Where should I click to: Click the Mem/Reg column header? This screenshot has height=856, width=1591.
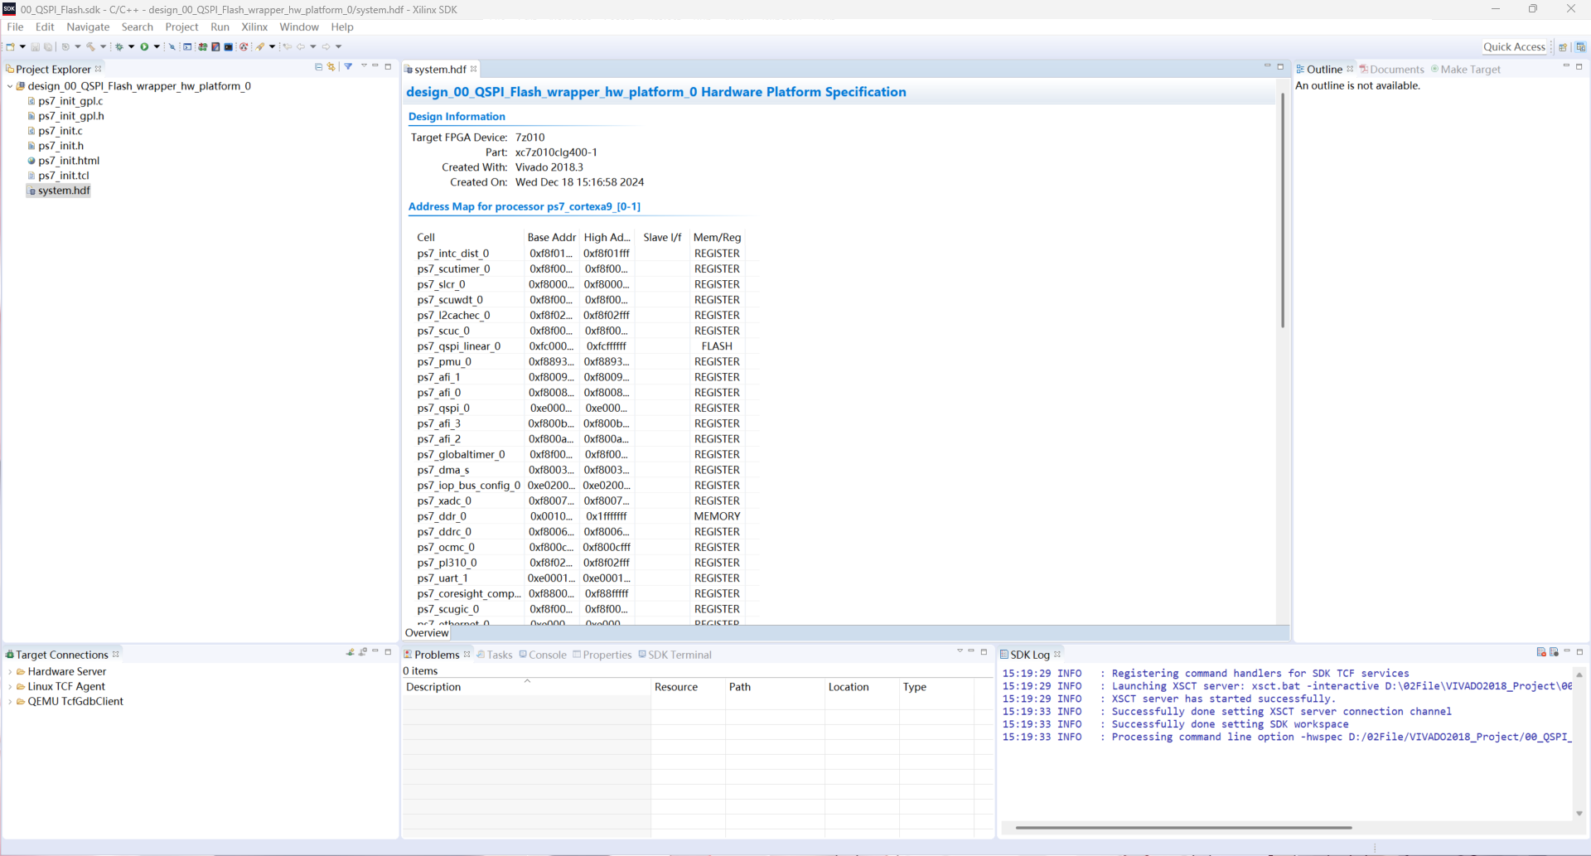(717, 238)
